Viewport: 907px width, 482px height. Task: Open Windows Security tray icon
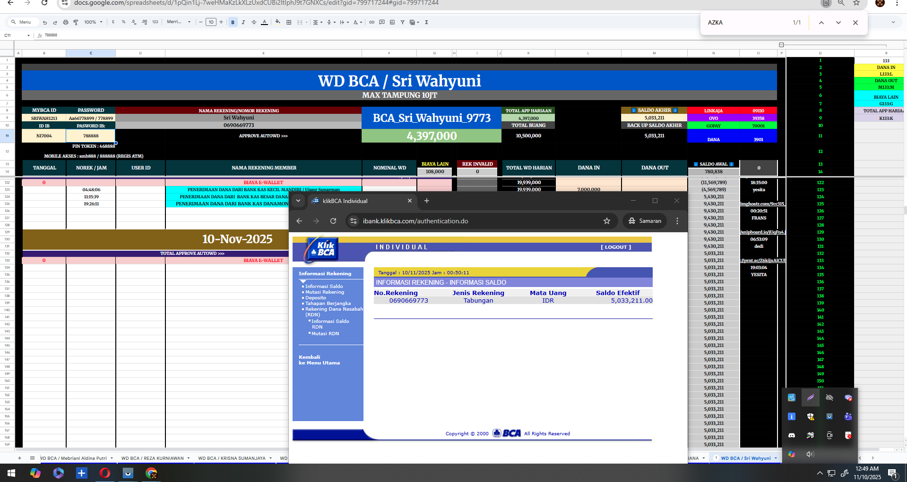811,416
